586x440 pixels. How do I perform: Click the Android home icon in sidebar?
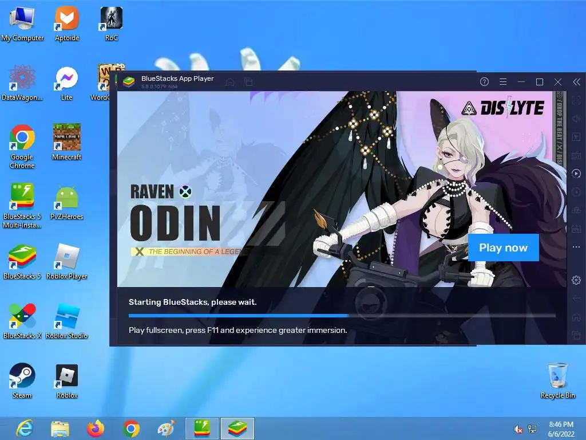click(576, 316)
